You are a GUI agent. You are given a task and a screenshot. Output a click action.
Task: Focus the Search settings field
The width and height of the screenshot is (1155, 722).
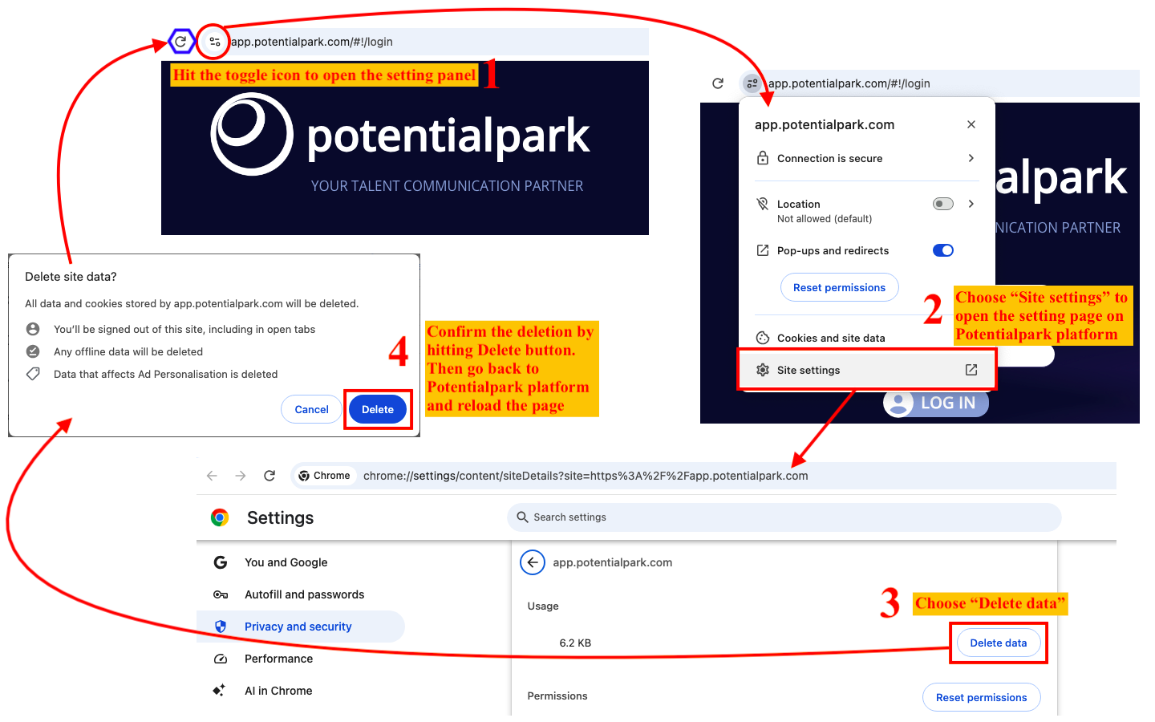click(x=784, y=517)
